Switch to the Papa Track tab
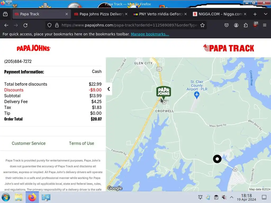Viewport: 271px width, 203px height. coord(42,14)
